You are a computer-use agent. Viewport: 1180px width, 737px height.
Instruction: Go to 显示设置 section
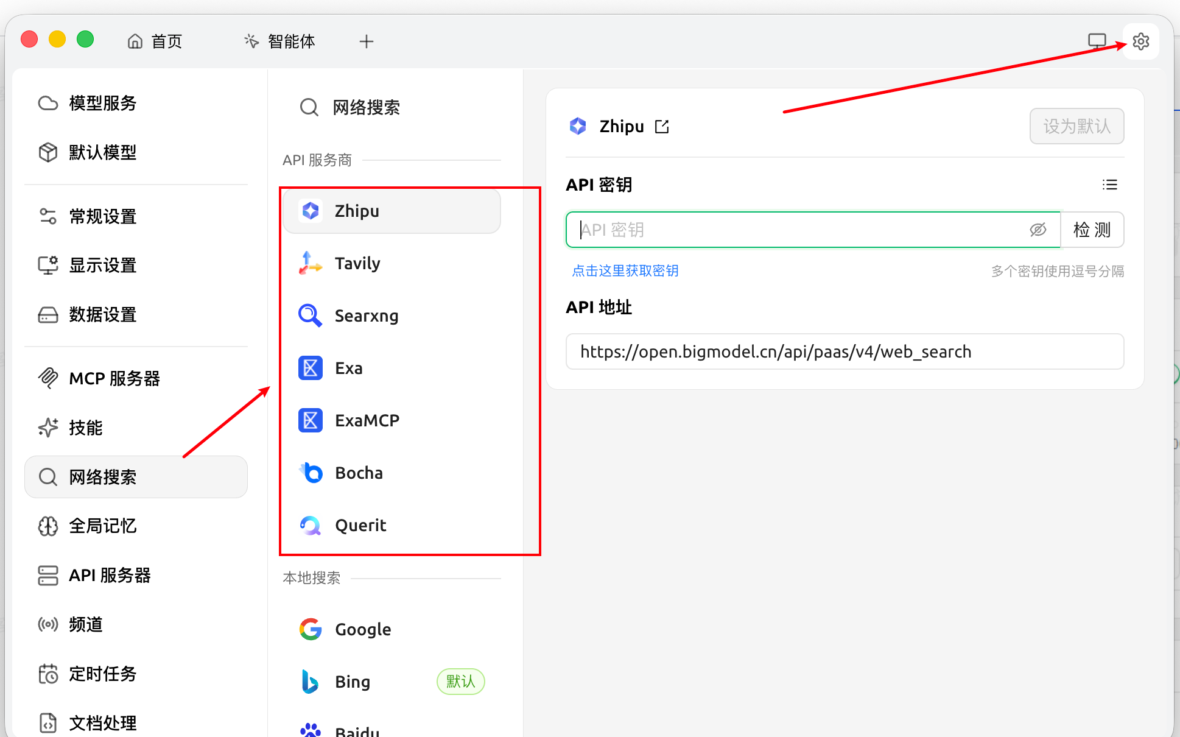[136, 266]
